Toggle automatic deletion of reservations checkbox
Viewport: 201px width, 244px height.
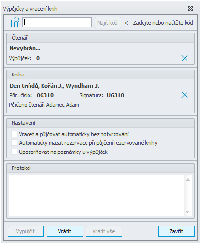pyautogui.click(x=14, y=143)
